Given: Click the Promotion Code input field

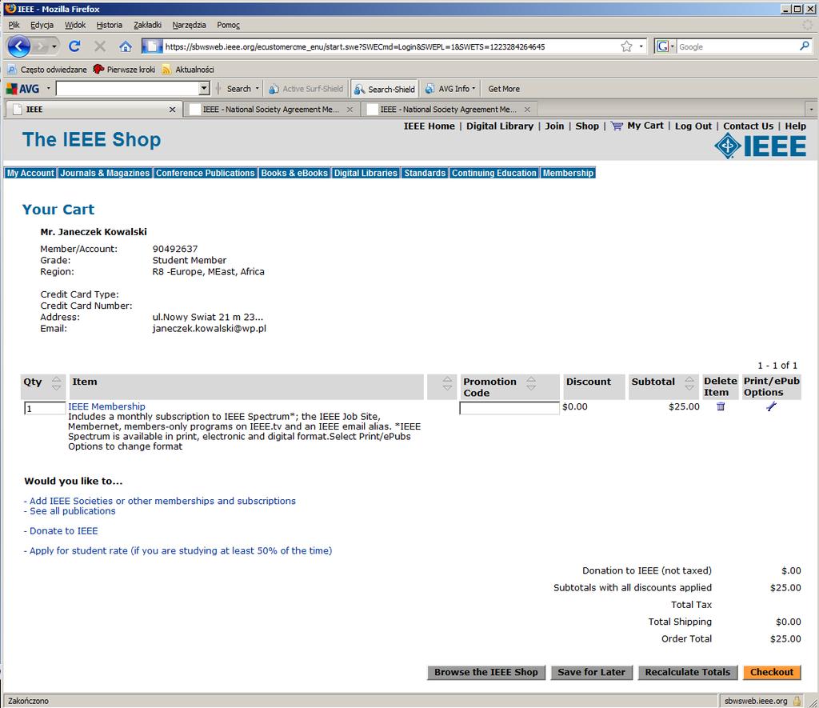Looking at the screenshot, I should click(x=509, y=408).
